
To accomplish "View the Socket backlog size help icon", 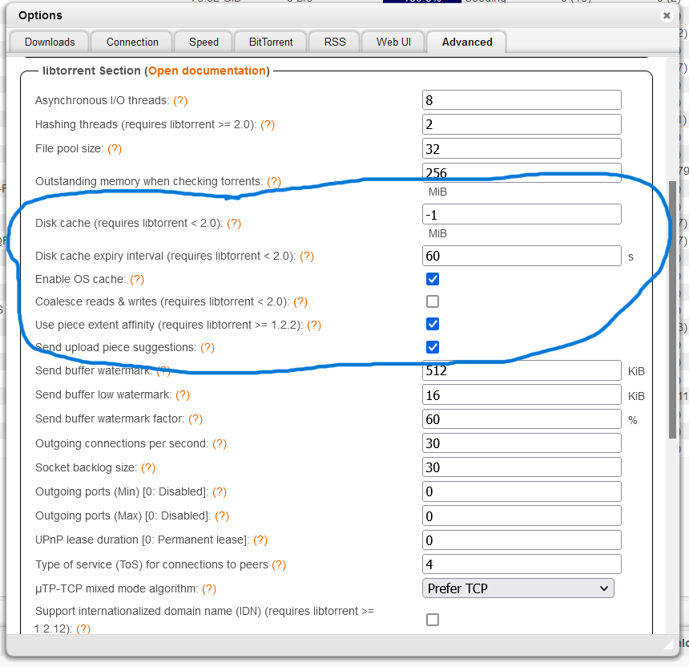I will tap(150, 467).
